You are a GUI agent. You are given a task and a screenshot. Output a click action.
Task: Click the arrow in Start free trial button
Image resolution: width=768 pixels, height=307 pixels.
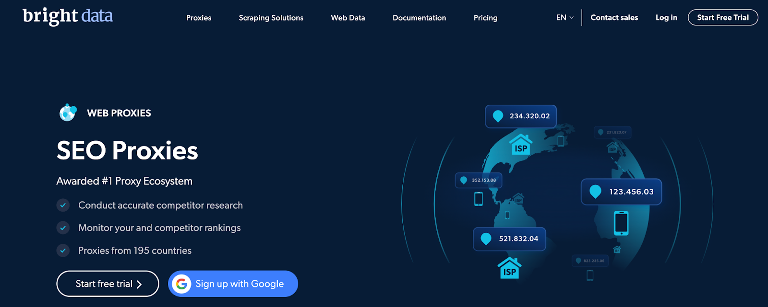[x=139, y=284]
